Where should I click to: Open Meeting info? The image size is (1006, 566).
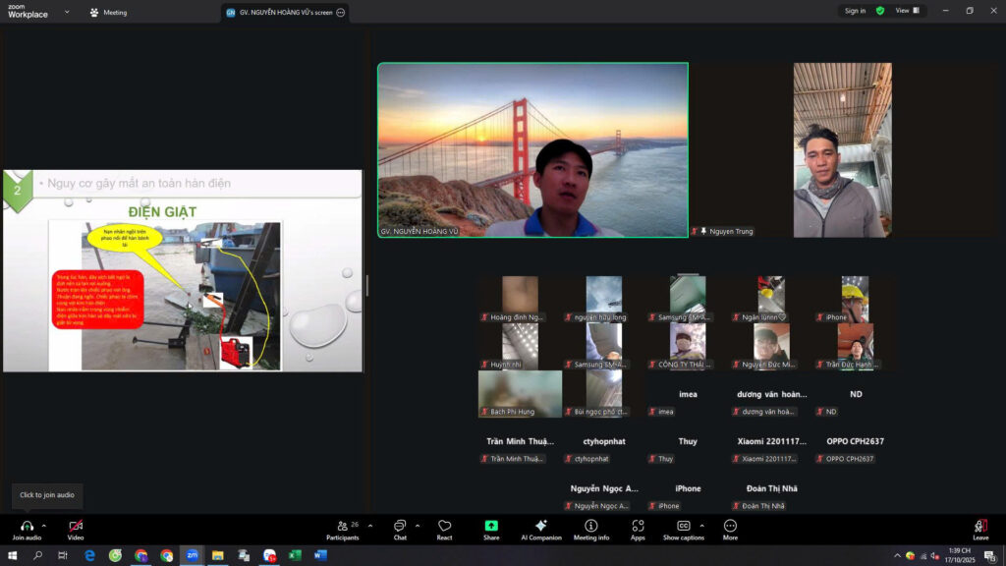[x=591, y=527]
